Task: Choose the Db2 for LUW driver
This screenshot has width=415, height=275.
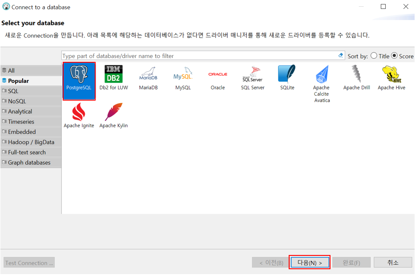Action: (113, 78)
